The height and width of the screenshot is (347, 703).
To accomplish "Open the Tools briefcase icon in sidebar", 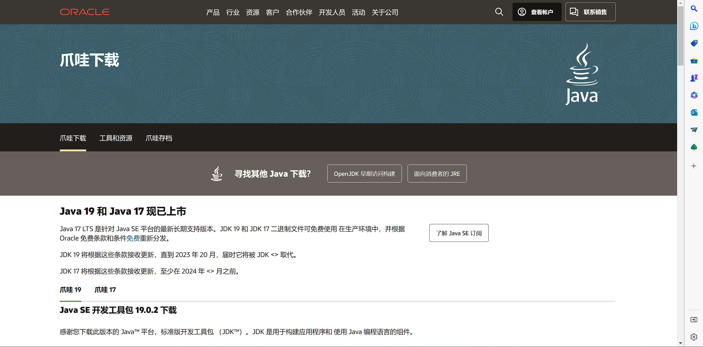I will click(x=694, y=61).
